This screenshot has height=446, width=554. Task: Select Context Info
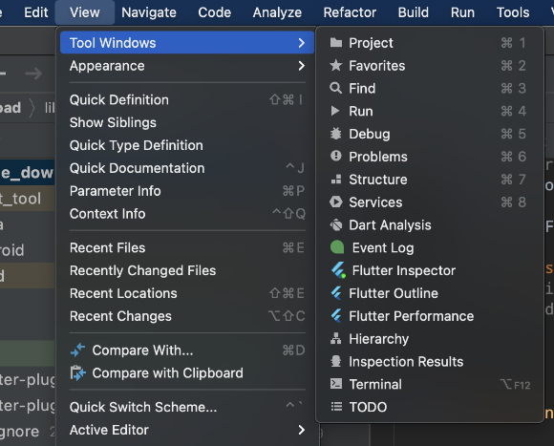pyautogui.click(x=187, y=214)
